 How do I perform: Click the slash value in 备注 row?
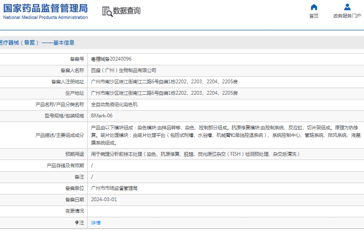[x=92, y=177]
